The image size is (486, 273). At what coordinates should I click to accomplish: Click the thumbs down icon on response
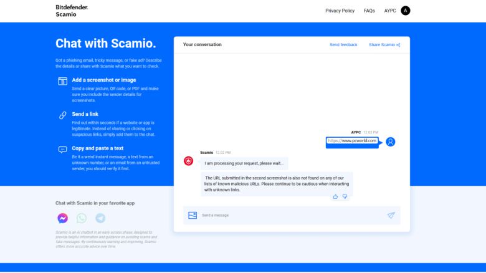point(345,196)
